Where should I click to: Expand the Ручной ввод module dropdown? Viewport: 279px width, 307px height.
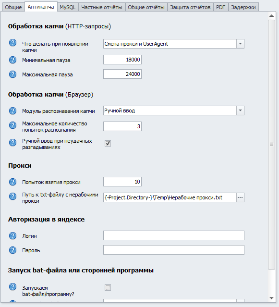pyautogui.click(x=240, y=111)
